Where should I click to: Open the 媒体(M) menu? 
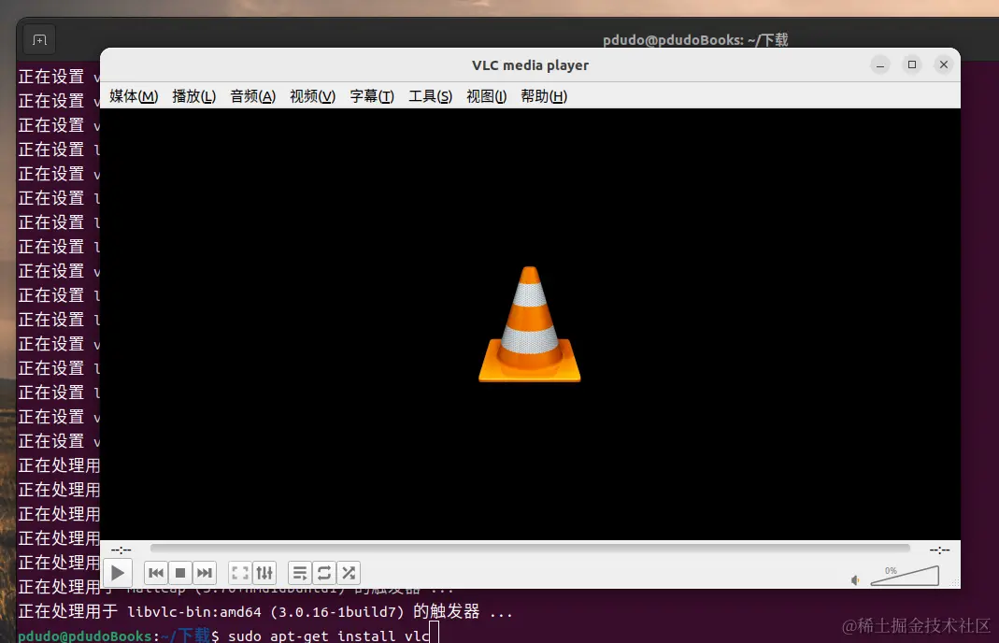[x=134, y=96]
